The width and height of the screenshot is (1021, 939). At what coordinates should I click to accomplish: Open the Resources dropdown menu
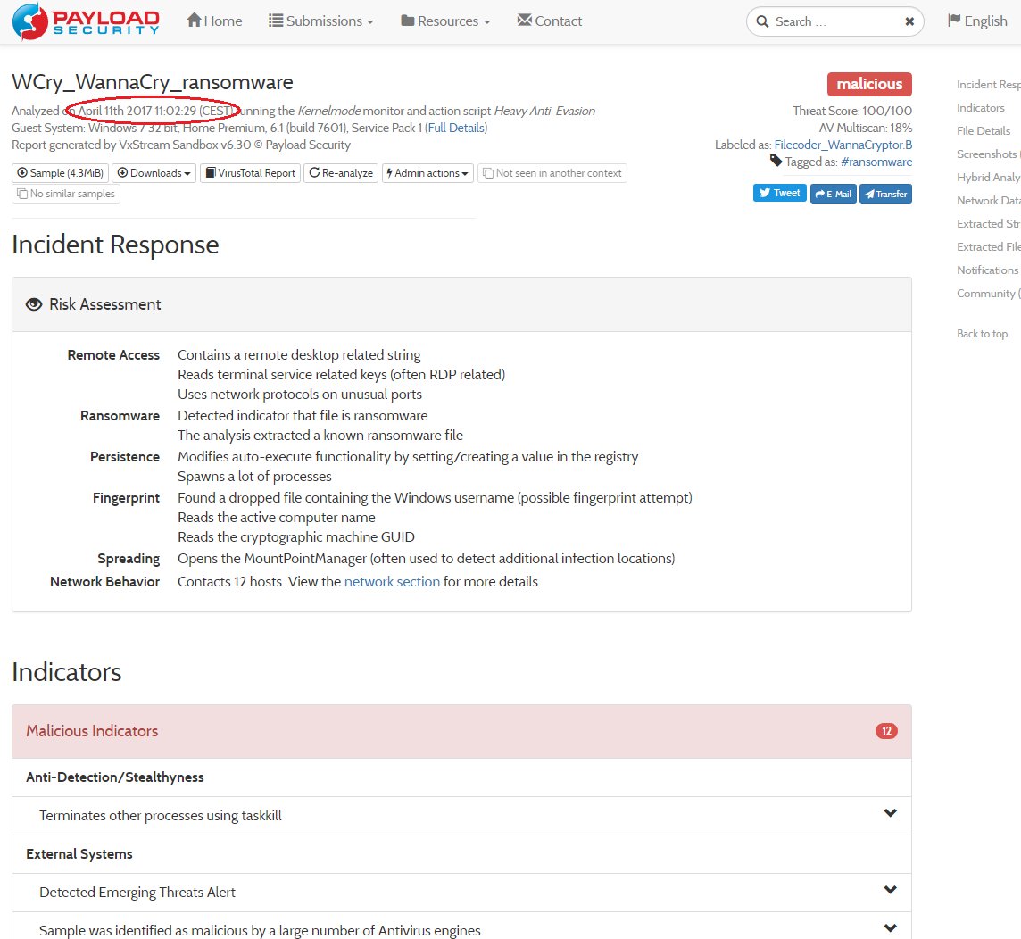pos(445,21)
